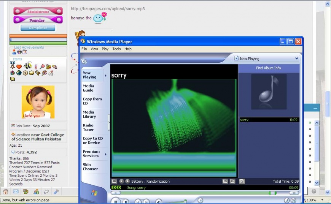Select the previous visualization arrow
Viewport: 331px width, 204px height.
[x=121, y=181]
